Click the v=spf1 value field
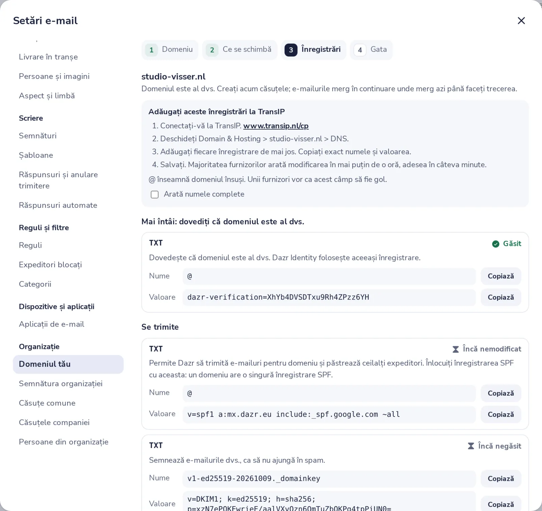542x511 pixels. pyautogui.click(x=329, y=415)
